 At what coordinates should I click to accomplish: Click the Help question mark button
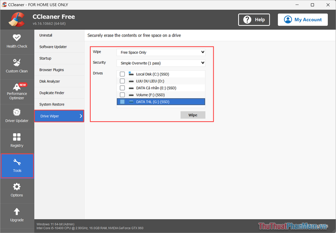254,20
